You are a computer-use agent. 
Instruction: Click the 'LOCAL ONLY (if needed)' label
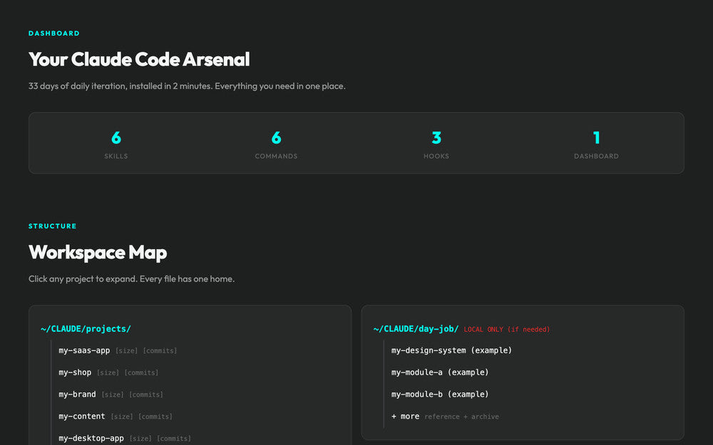(506, 329)
